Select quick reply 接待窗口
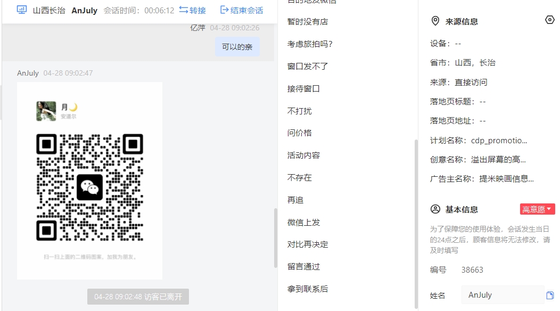This screenshot has height=311, width=560. 303,88
